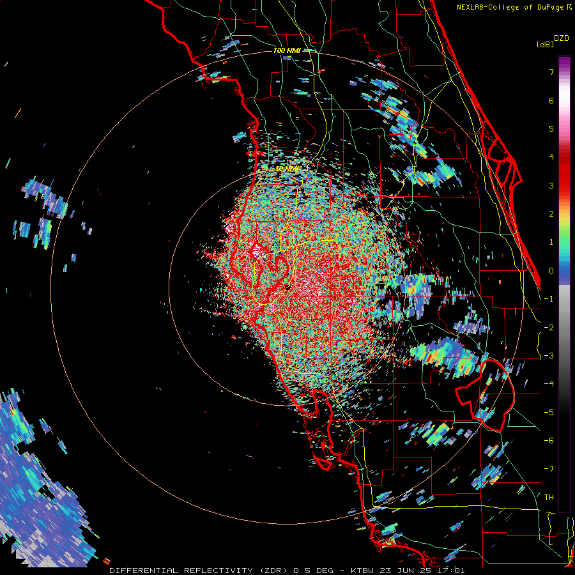Click the -7 value on color scale
The image size is (575, 575).
pos(549,469)
